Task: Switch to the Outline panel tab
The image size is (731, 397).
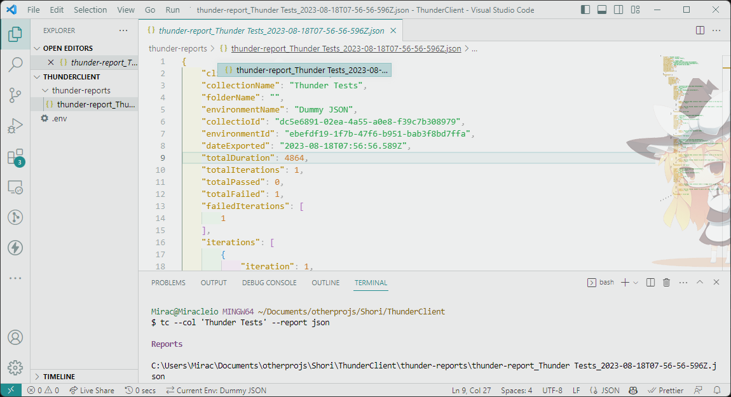Action: 326,283
